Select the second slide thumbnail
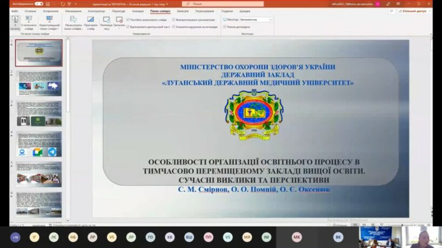Viewport: 442px width, 248px height. 38,83
